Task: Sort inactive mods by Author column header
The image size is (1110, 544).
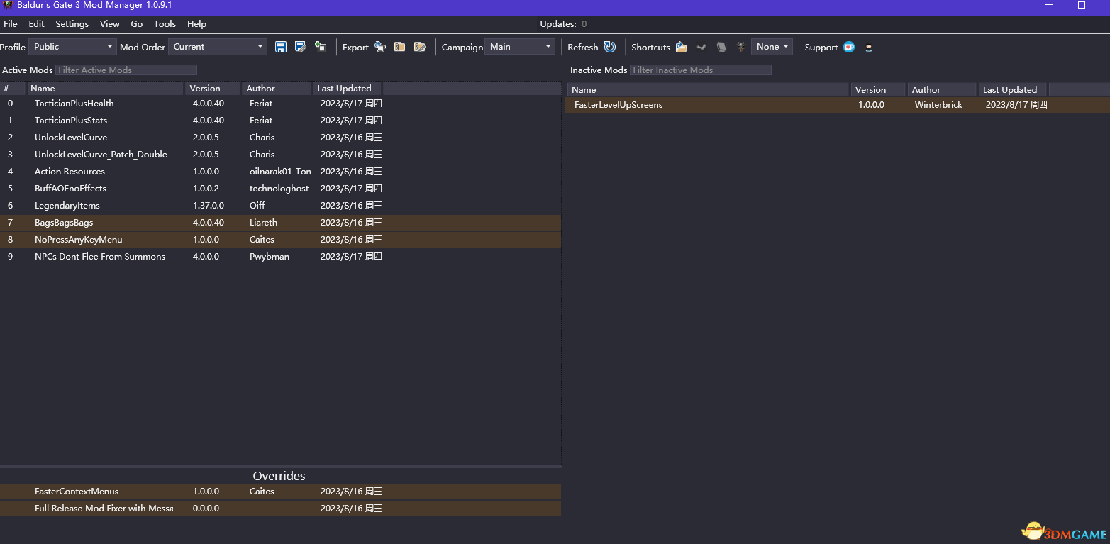Action: click(x=926, y=90)
